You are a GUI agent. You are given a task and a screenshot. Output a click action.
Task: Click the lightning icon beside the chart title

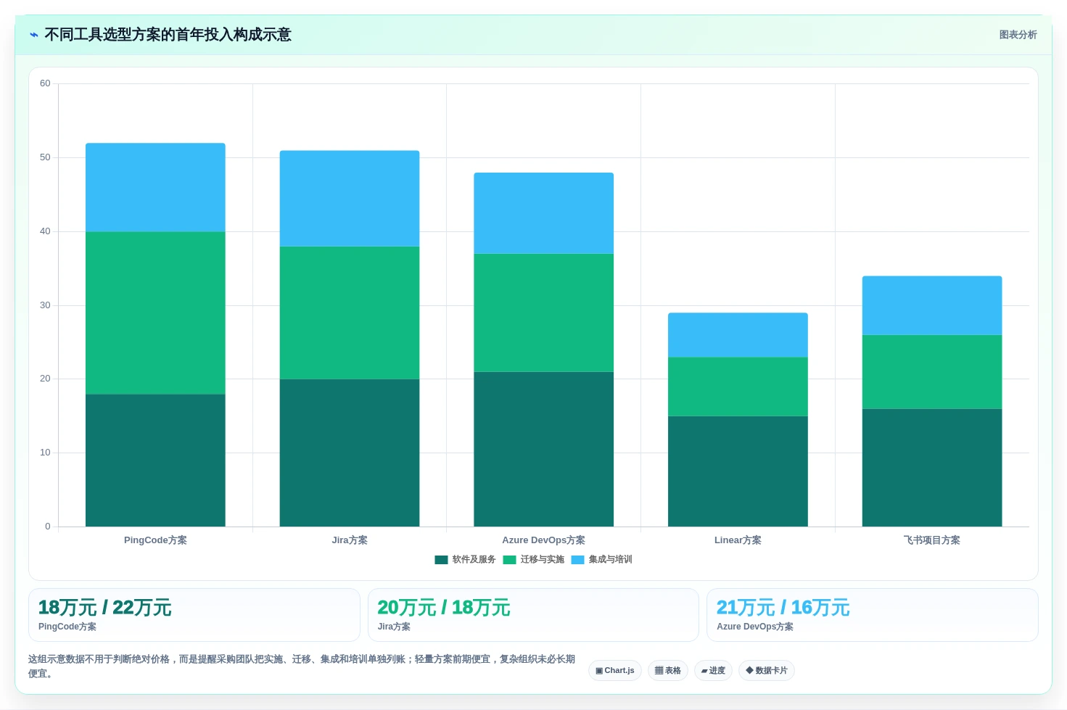tap(33, 35)
